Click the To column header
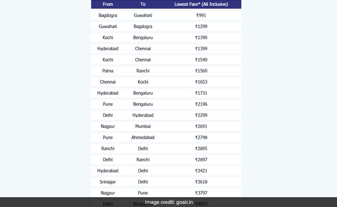337x207 pixels. click(143, 4)
